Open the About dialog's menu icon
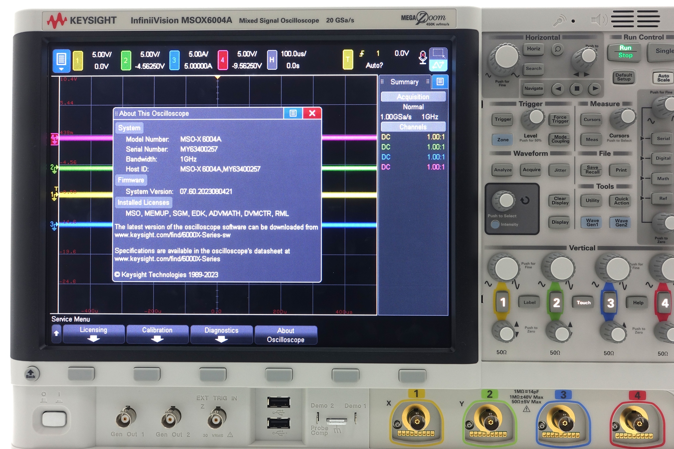 coord(293,113)
